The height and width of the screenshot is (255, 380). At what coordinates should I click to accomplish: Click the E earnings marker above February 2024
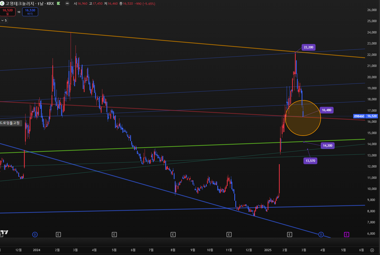point(59,234)
